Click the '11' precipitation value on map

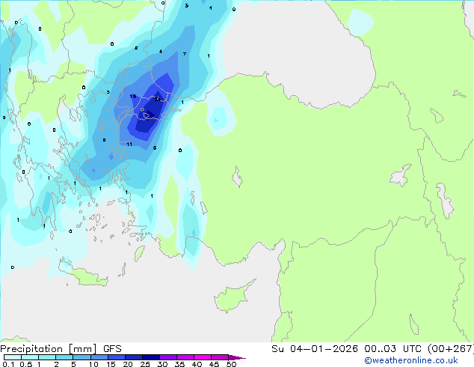129,144
